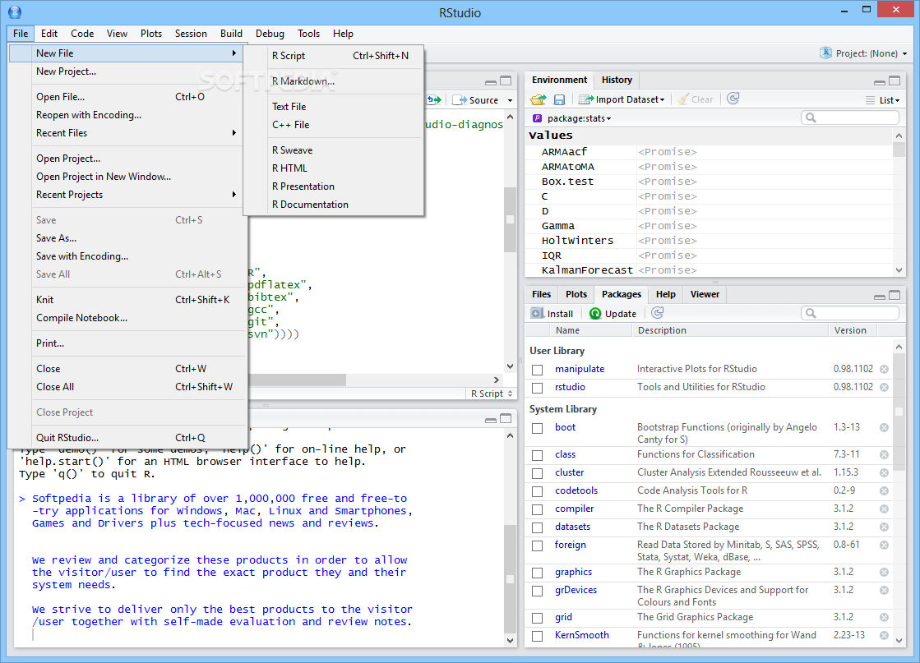Click the Install packages button
This screenshot has width=920, height=663.
[x=552, y=314]
